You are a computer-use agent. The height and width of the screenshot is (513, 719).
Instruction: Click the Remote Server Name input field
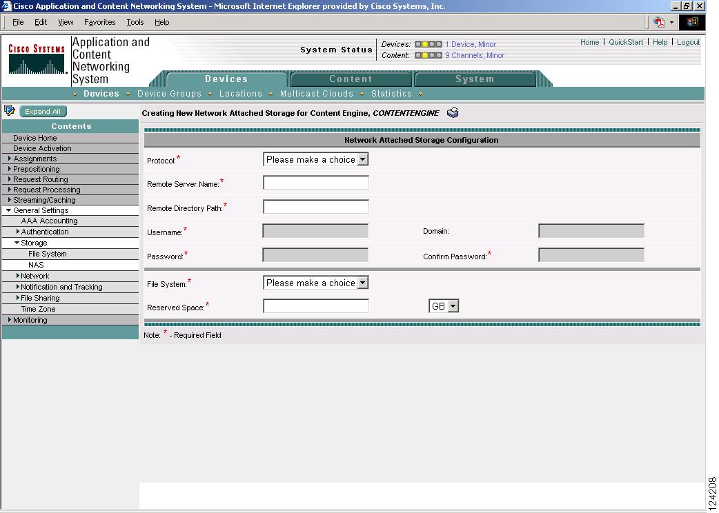click(315, 182)
